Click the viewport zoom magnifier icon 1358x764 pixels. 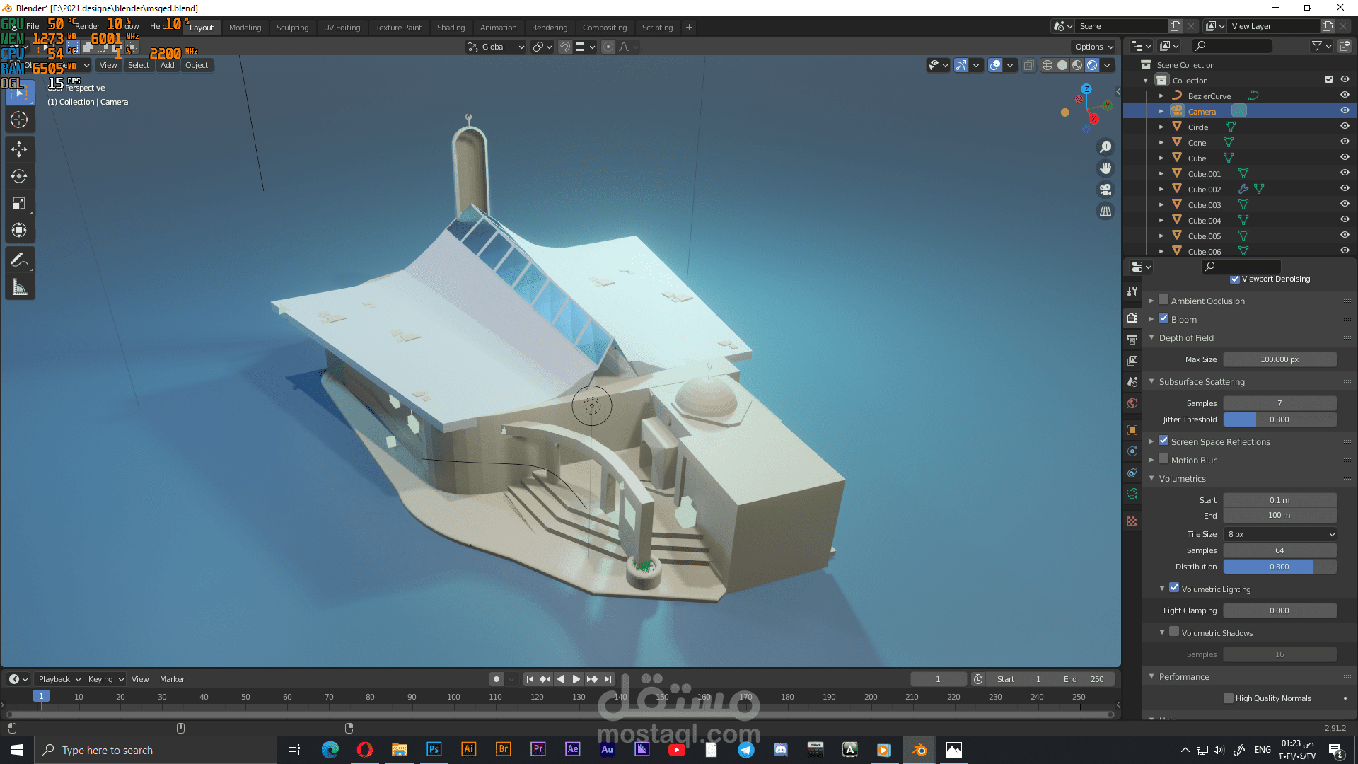pos(1105,147)
